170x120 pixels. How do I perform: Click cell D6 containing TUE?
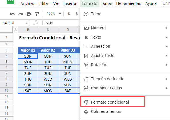[68, 68]
